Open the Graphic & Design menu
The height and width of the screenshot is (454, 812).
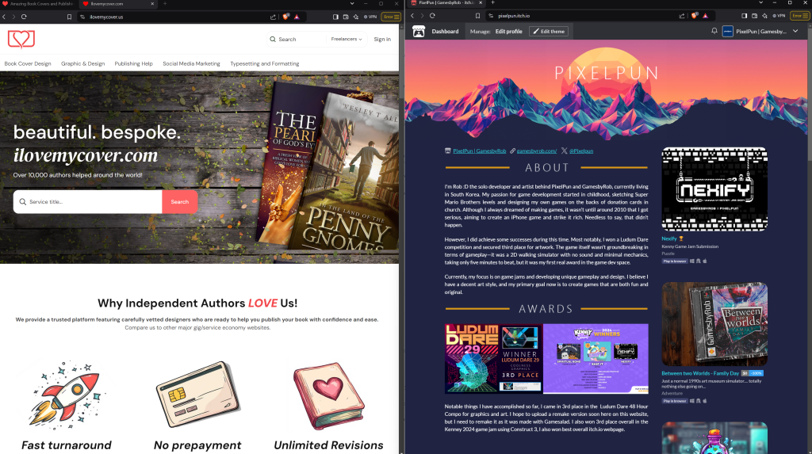pyautogui.click(x=82, y=63)
